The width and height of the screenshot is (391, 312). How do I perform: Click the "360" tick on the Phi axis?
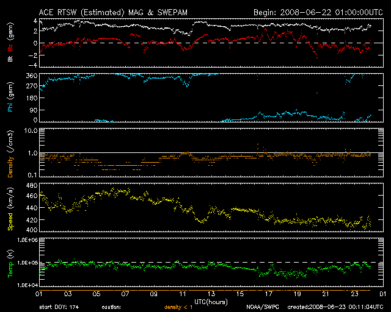[x=32, y=76]
